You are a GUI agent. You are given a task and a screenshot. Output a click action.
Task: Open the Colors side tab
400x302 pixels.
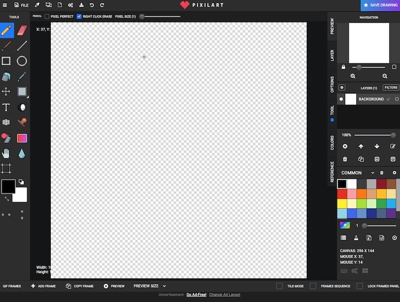point(332,143)
